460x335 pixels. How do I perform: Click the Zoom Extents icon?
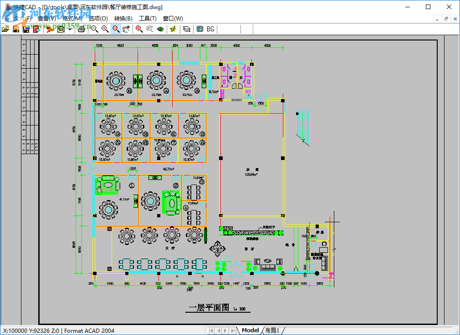point(139,29)
